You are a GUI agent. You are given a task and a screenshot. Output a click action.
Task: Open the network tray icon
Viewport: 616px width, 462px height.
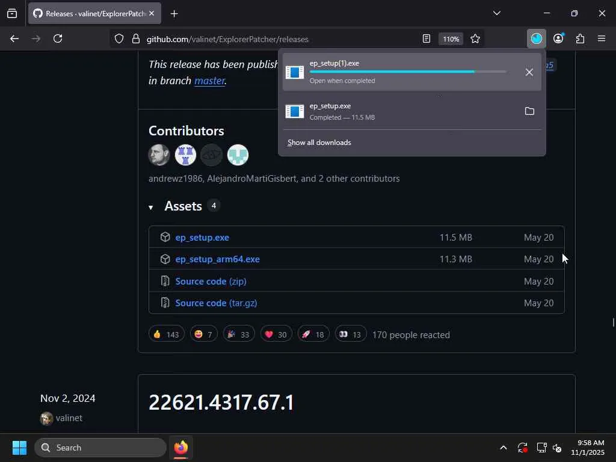click(x=541, y=448)
